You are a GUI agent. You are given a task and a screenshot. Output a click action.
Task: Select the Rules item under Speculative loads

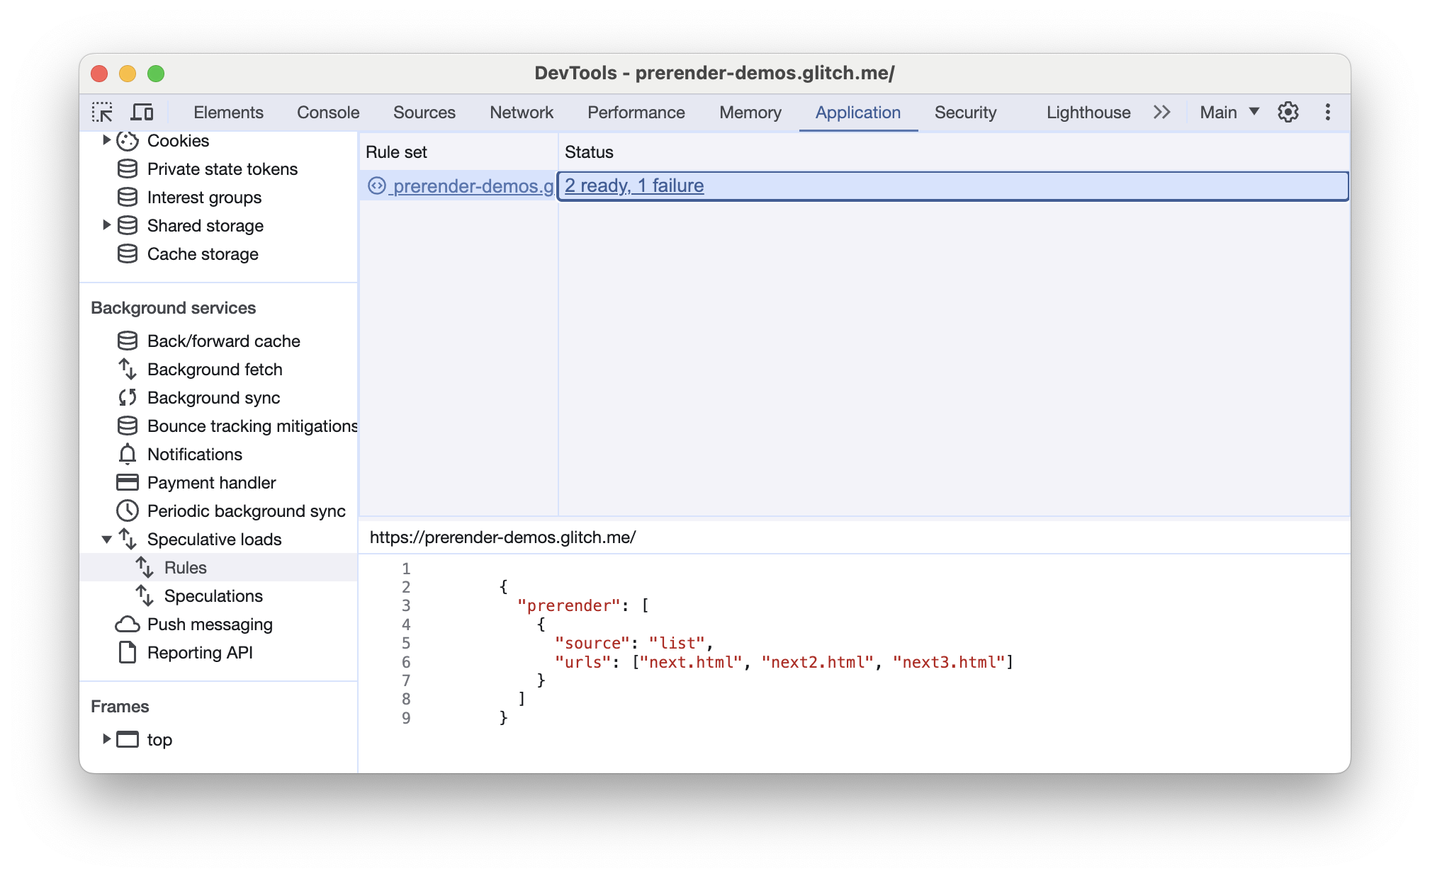pyautogui.click(x=184, y=568)
